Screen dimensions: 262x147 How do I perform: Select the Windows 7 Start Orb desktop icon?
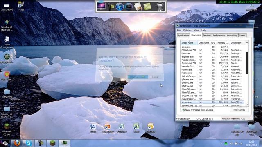click(x=7, y=26)
